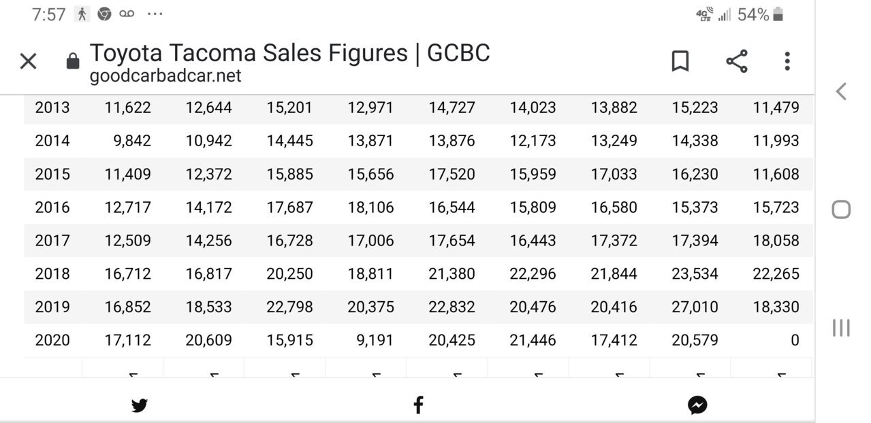This screenshot has height=423, width=871.
Task: Open the three-dot overflow menu
Action: point(787,61)
